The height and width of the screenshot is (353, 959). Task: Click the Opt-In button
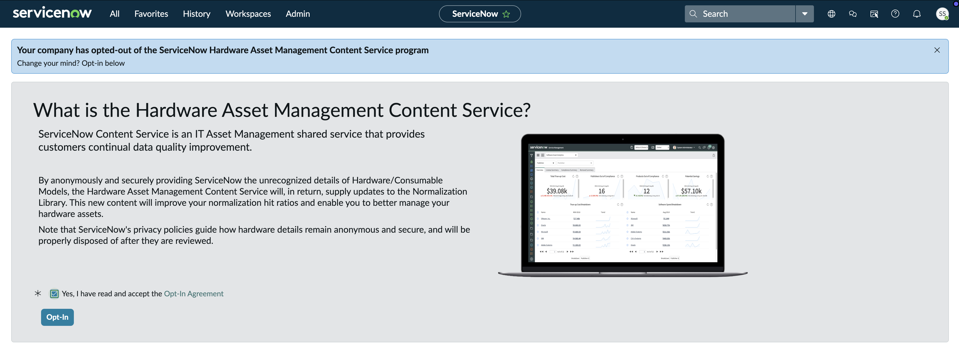point(57,317)
